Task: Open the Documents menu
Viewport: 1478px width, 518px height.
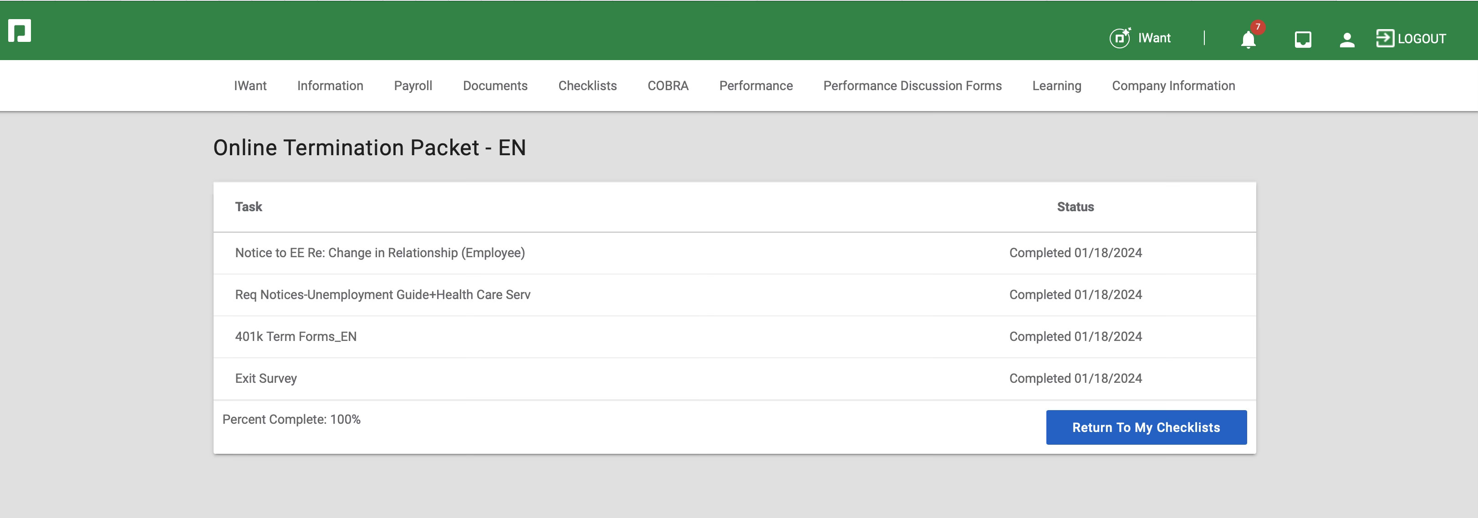Action: click(494, 86)
